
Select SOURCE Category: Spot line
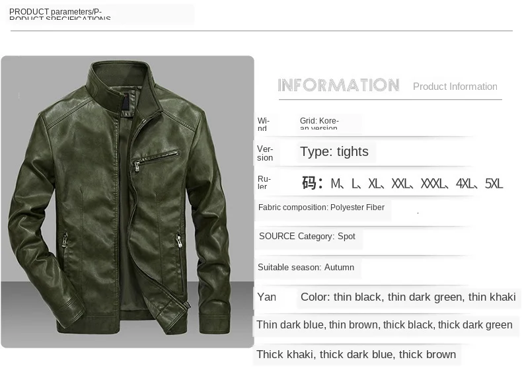tap(307, 237)
